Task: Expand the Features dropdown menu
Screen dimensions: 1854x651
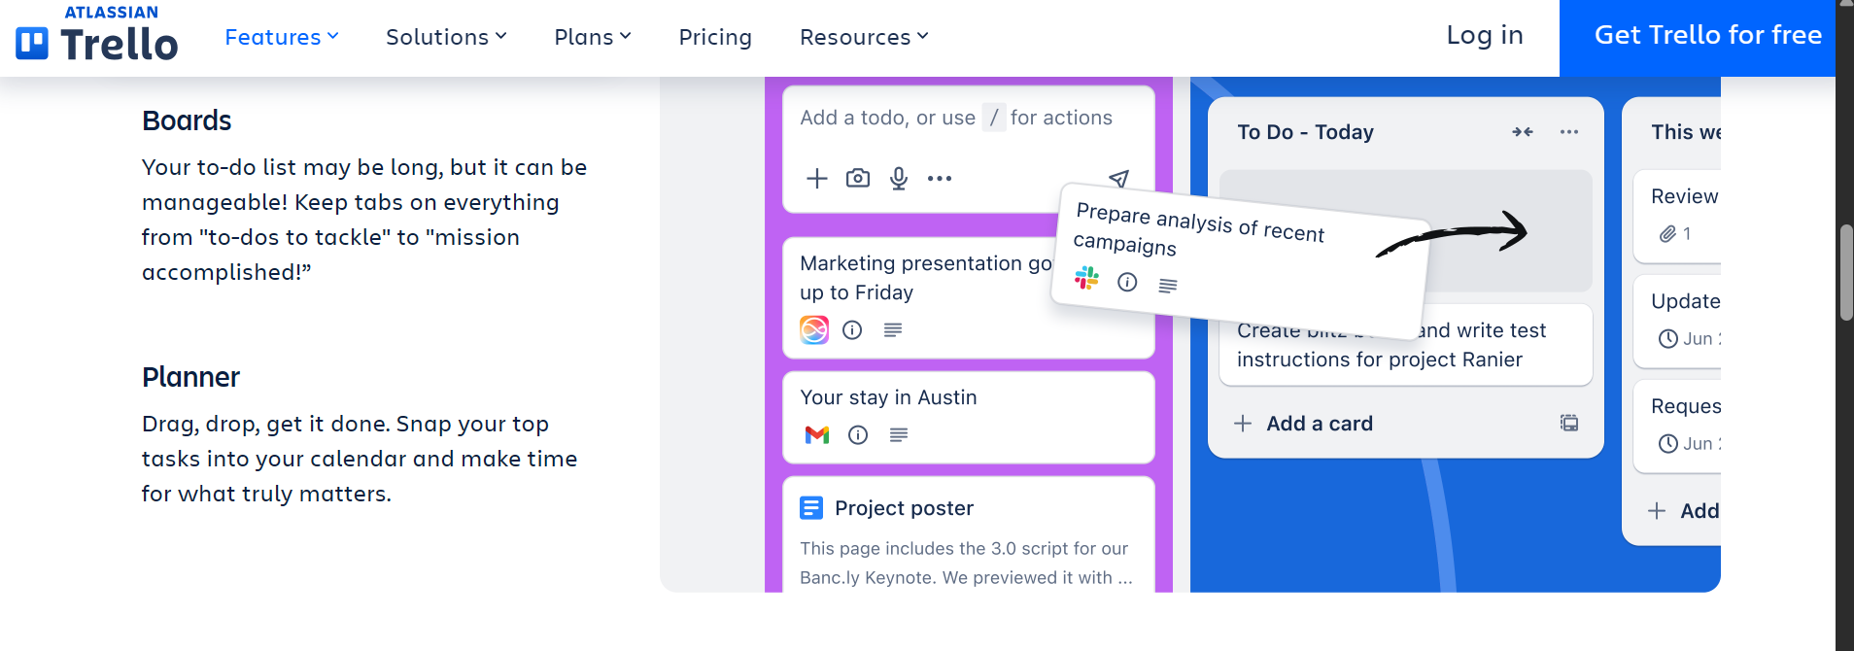Action: [282, 37]
